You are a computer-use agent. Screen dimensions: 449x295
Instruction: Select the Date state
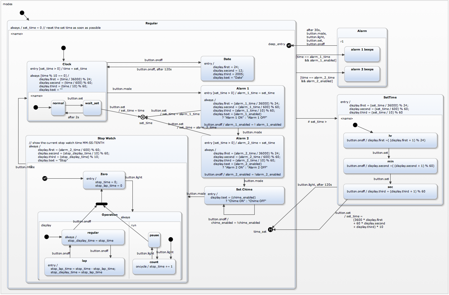pos(227,68)
